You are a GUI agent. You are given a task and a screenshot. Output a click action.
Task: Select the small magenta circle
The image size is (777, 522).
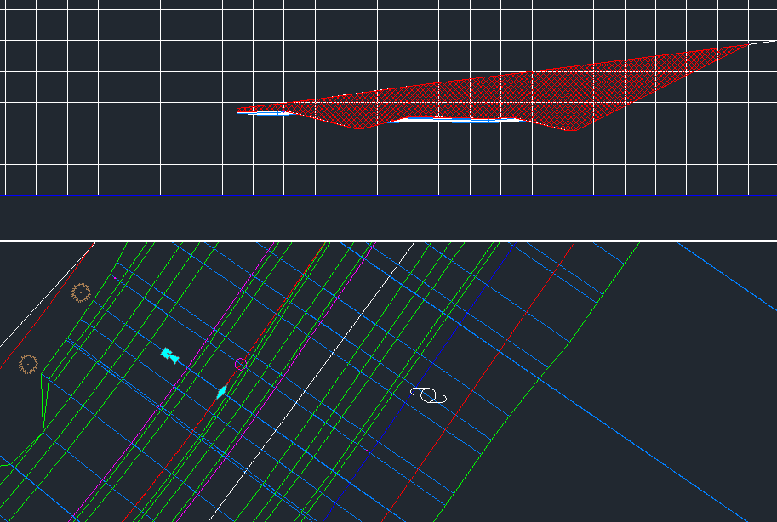click(240, 365)
